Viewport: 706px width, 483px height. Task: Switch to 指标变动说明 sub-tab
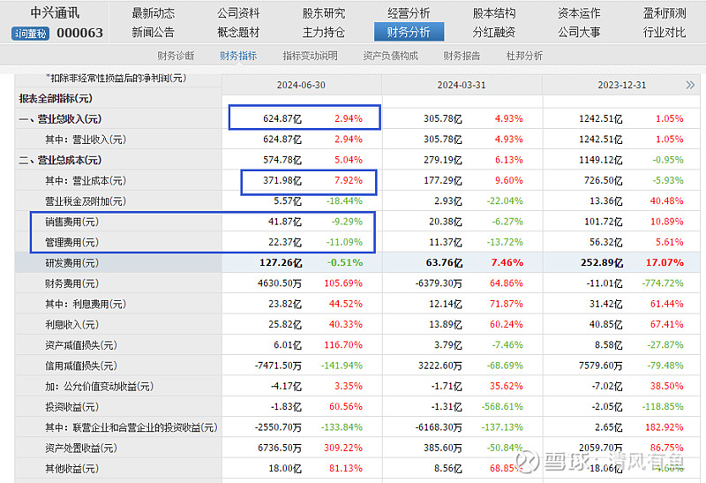tap(310, 56)
